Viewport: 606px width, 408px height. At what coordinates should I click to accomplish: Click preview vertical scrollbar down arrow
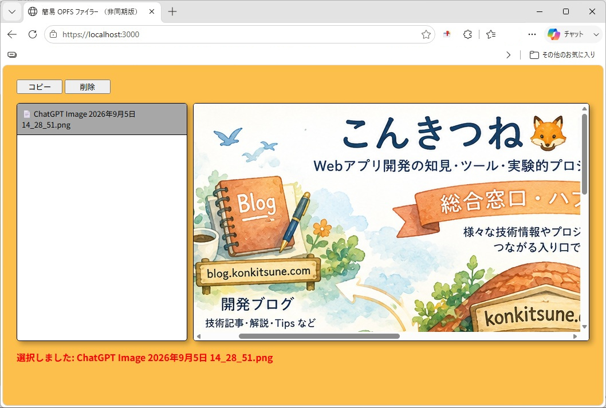point(584,327)
